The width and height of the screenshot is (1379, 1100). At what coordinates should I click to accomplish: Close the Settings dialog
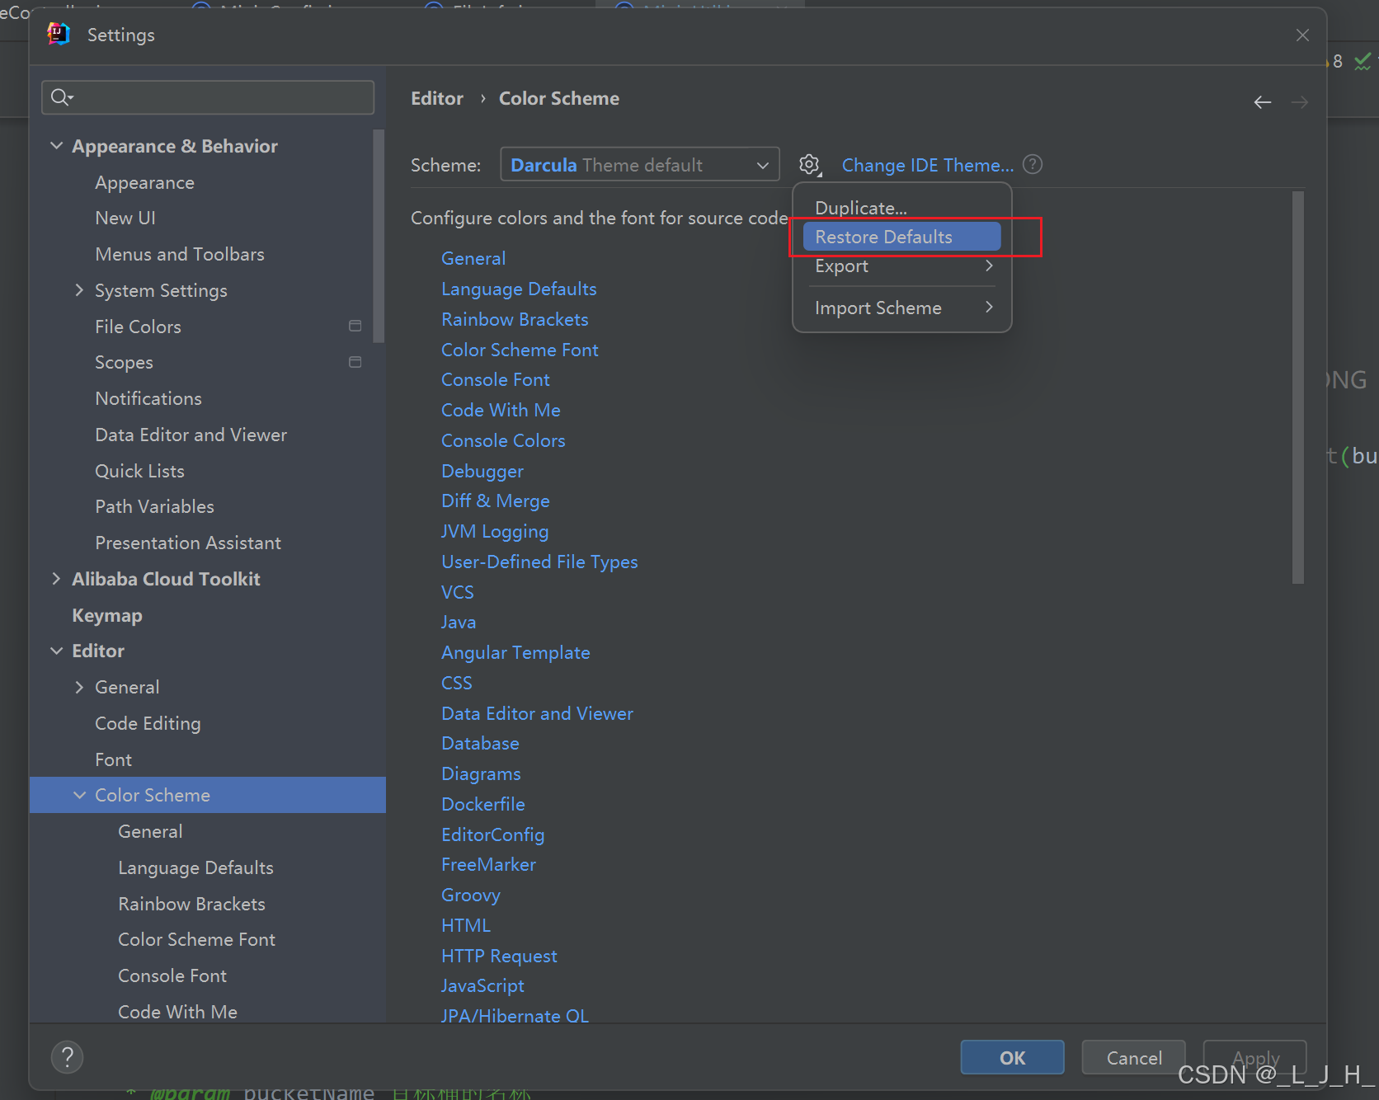click(1302, 35)
